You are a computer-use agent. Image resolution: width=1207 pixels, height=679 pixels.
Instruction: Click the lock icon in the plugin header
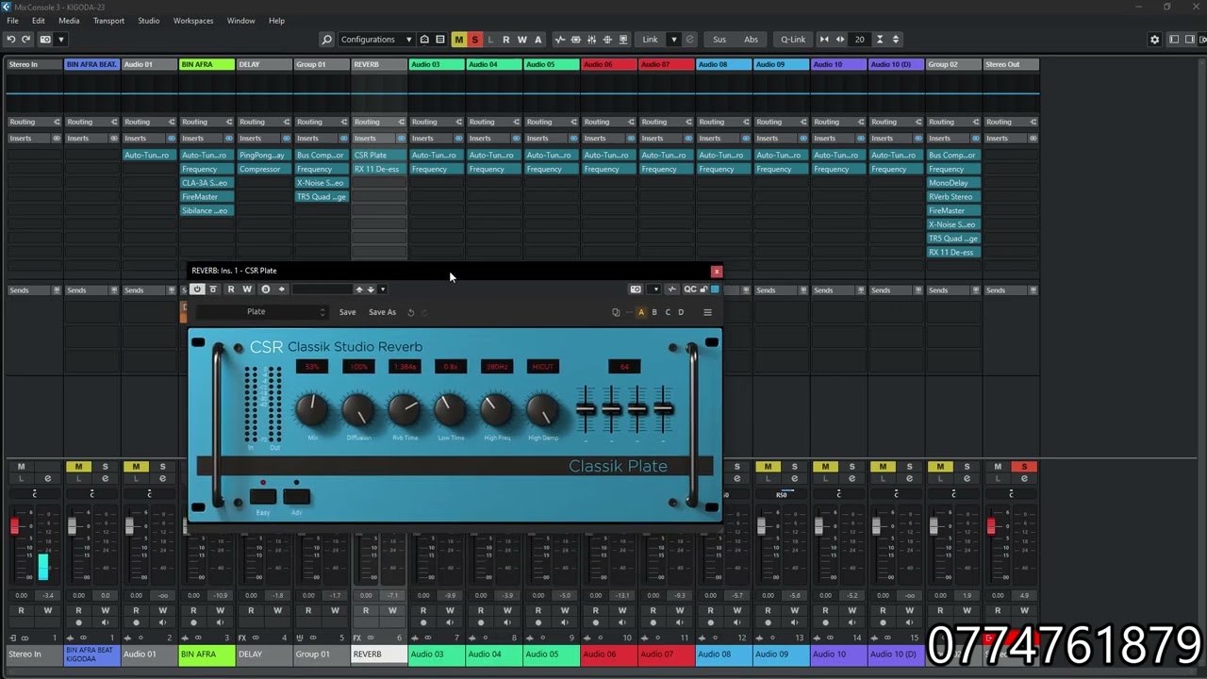point(703,290)
